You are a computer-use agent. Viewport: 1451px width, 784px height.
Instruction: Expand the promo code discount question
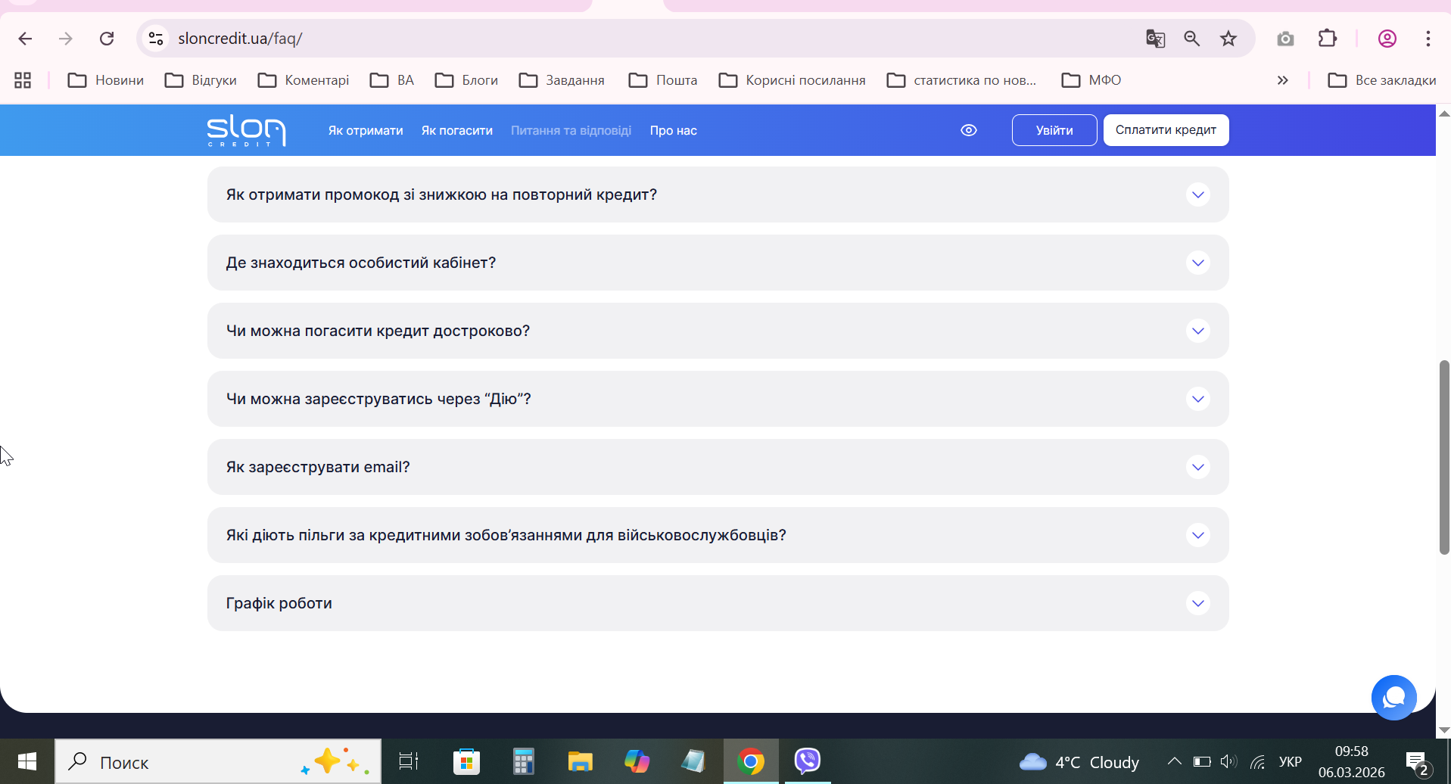click(x=718, y=194)
